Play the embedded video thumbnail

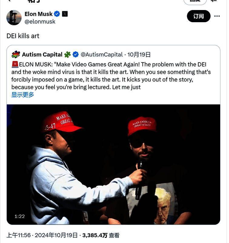click(x=113, y=164)
